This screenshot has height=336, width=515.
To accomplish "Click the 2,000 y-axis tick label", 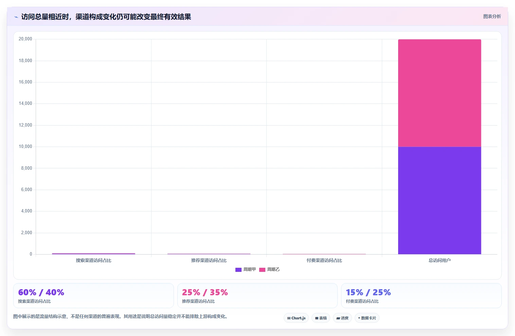I will point(26,233).
